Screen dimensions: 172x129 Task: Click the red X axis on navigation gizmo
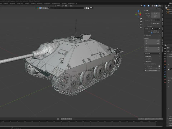click(140, 15)
